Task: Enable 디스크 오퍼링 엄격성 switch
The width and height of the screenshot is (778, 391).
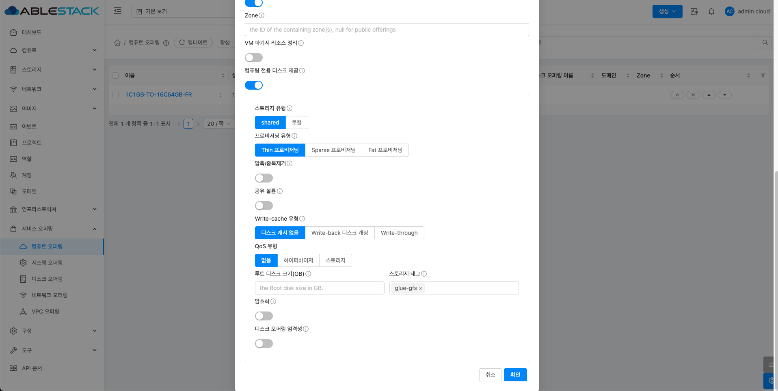Action: pos(264,344)
